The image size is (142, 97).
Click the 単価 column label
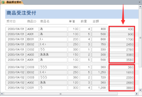tap(72, 21)
